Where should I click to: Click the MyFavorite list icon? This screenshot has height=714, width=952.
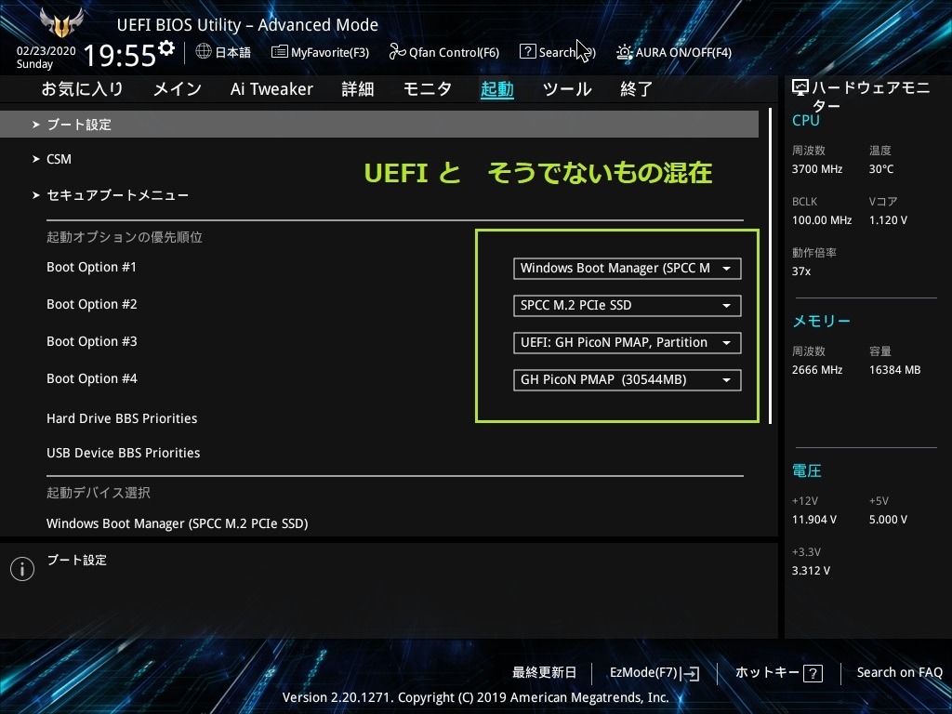pyautogui.click(x=279, y=52)
